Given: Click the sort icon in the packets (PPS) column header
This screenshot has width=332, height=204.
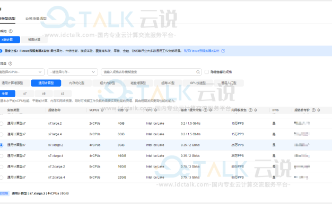Looking at the screenshot, I should pos(256,110).
